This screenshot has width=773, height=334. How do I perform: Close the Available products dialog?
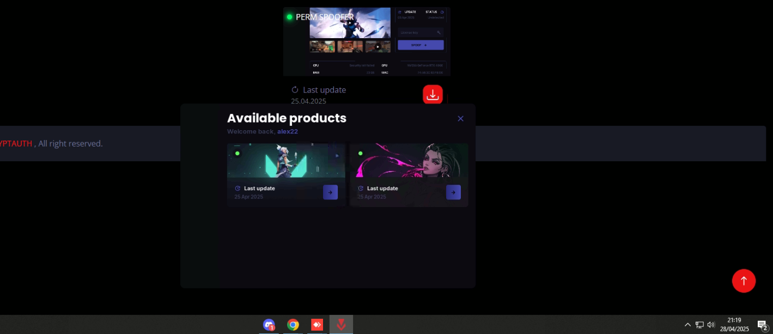click(460, 119)
